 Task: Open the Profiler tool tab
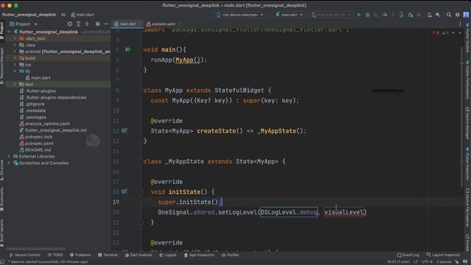[x=230, y=255]
